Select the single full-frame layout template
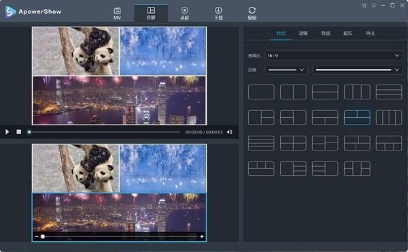This screenshot has height=252, width=408. pos(261,92)
